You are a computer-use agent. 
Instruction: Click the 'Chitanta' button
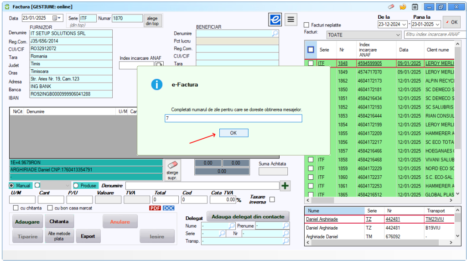[59, 222]
